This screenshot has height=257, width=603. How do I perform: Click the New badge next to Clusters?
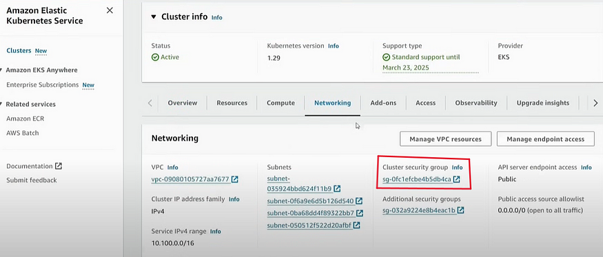(x=41, y=51)
